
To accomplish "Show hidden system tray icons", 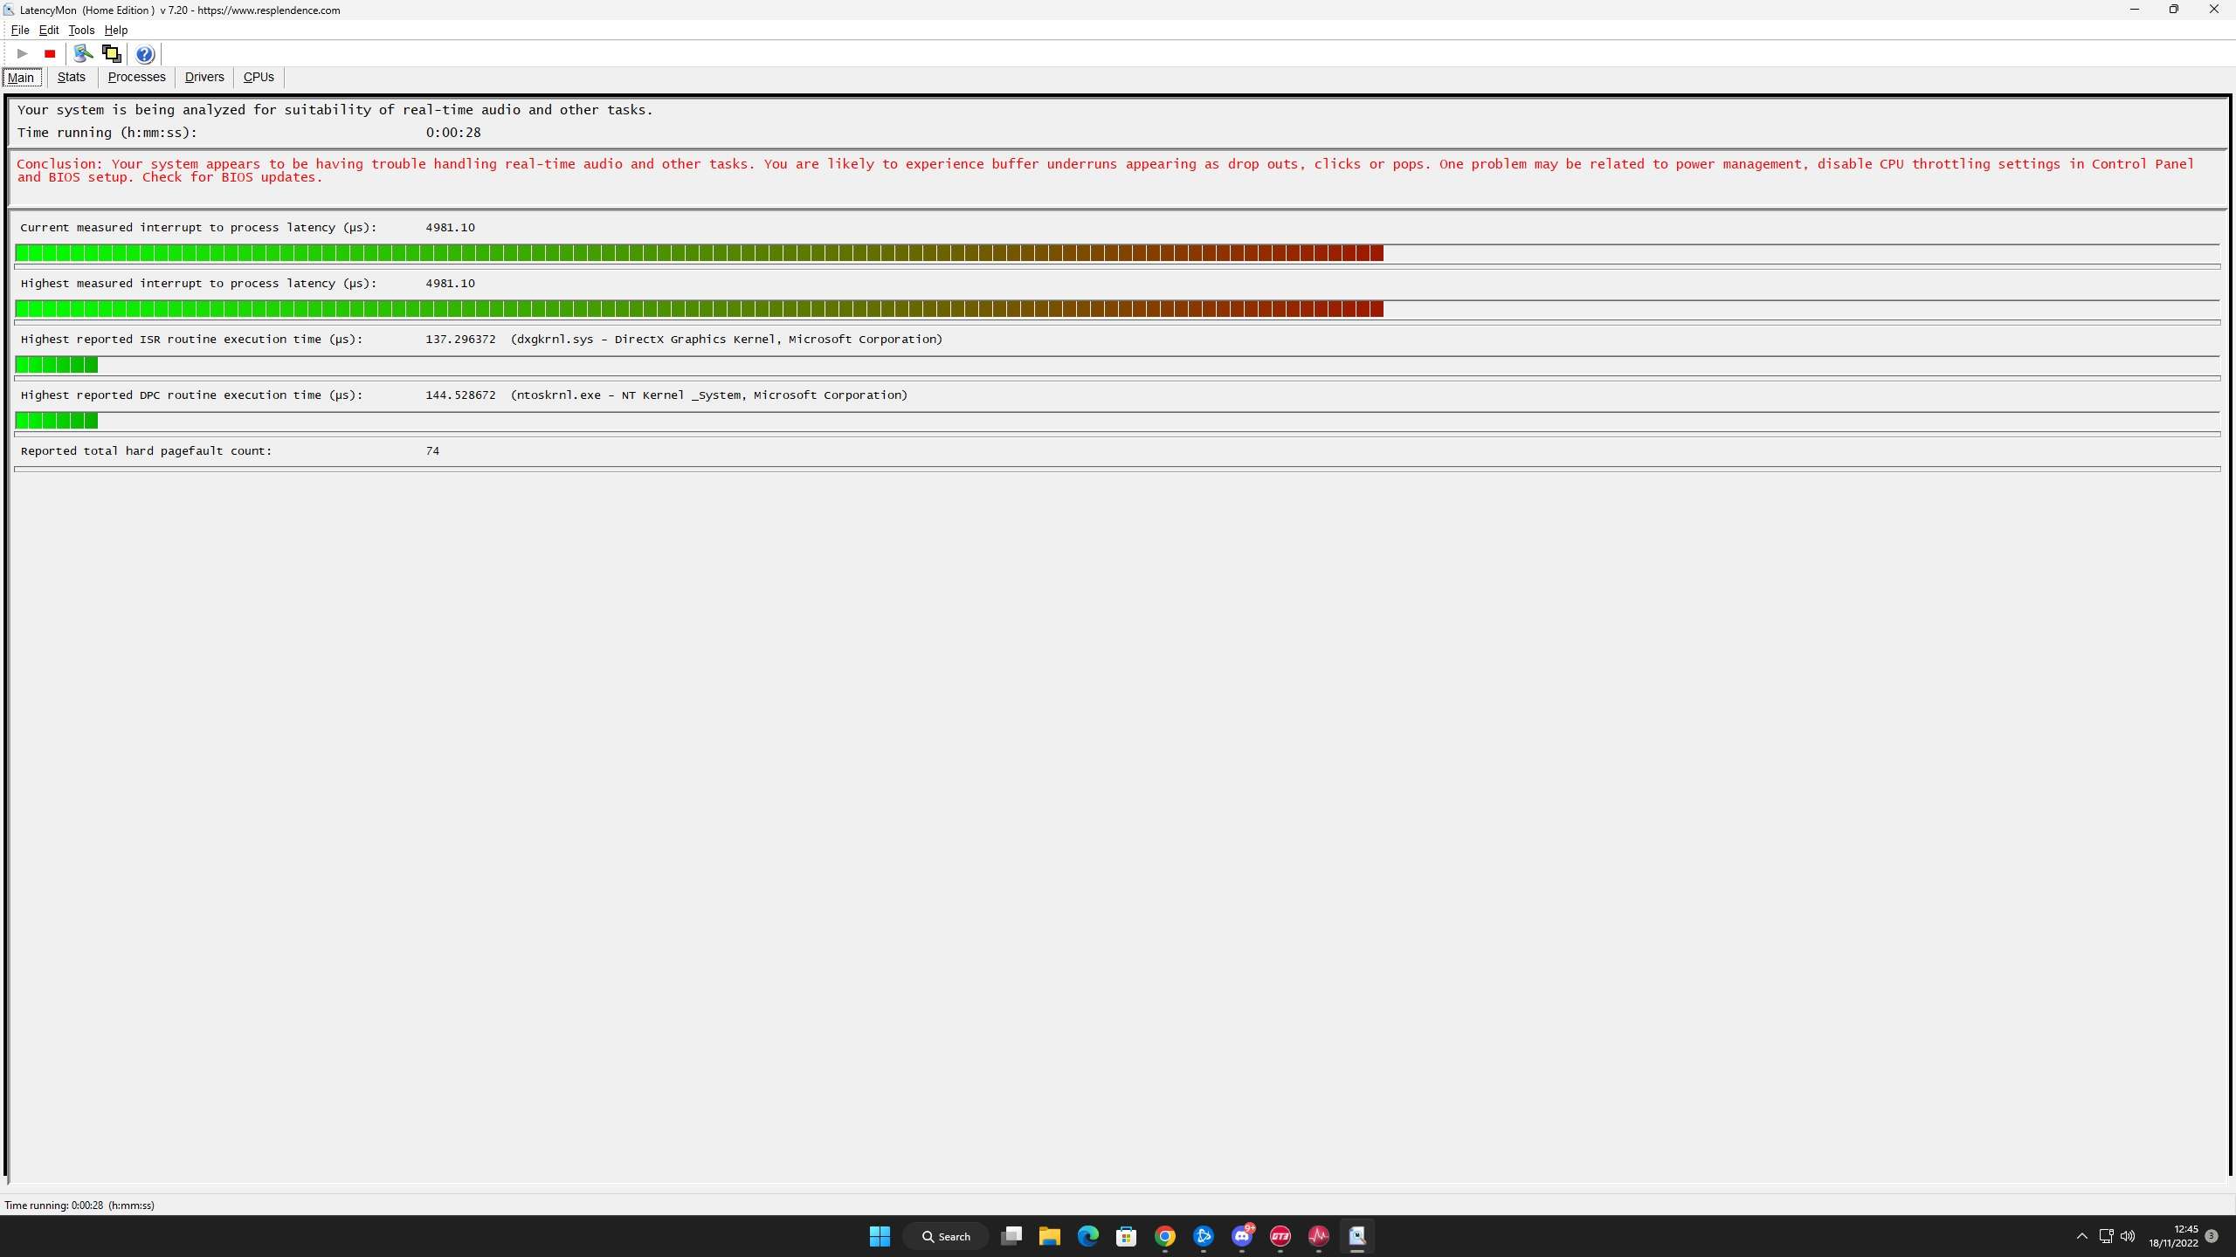I will [x=2082, y=1236].
